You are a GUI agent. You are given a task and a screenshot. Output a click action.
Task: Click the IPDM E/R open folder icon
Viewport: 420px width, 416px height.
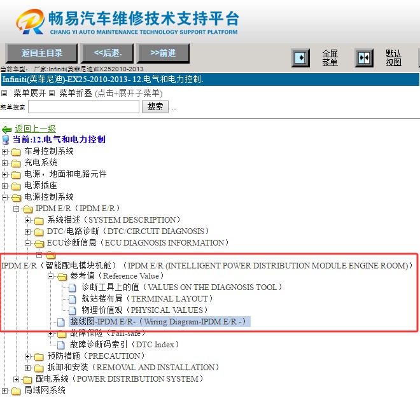27,209
